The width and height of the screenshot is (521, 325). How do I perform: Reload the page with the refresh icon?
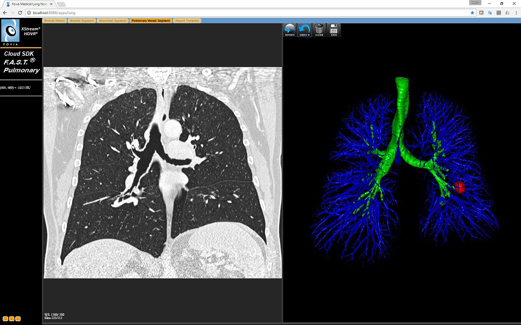tap(21, 12)
